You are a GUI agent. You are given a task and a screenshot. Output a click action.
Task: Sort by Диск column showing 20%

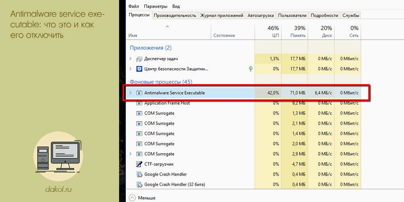[321, 32]
